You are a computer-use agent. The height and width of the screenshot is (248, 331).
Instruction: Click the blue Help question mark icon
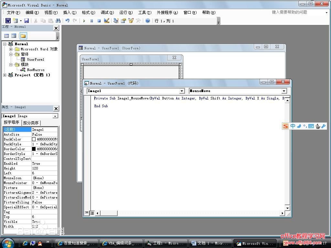[x=148, y=21]
